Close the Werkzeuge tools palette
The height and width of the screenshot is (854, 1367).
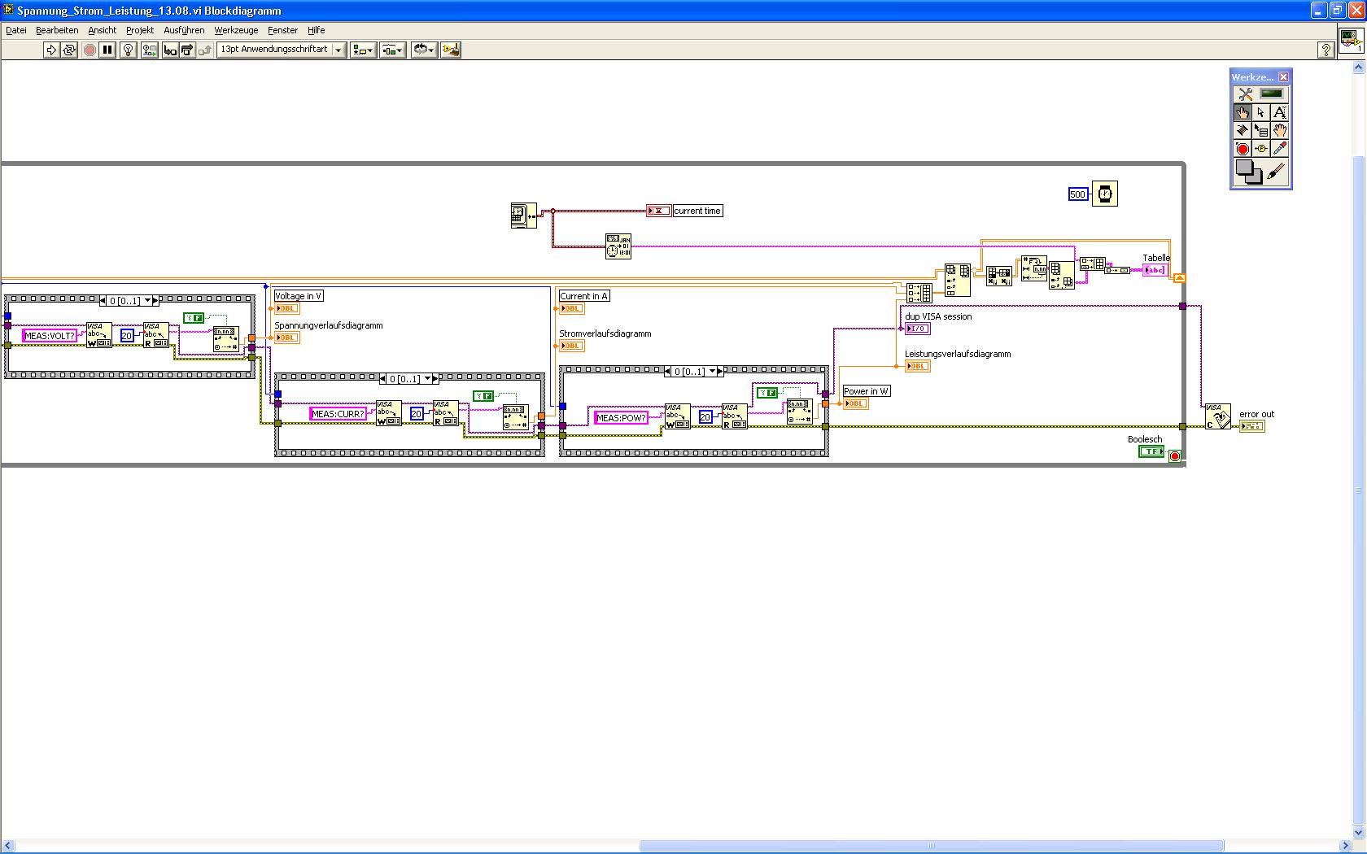[1283, 77]
